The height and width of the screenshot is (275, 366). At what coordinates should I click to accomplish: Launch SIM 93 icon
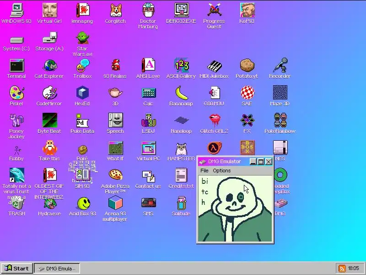point(82,176)
